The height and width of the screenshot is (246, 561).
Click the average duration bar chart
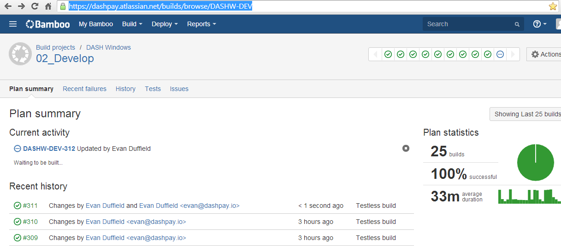coord(530,196)
